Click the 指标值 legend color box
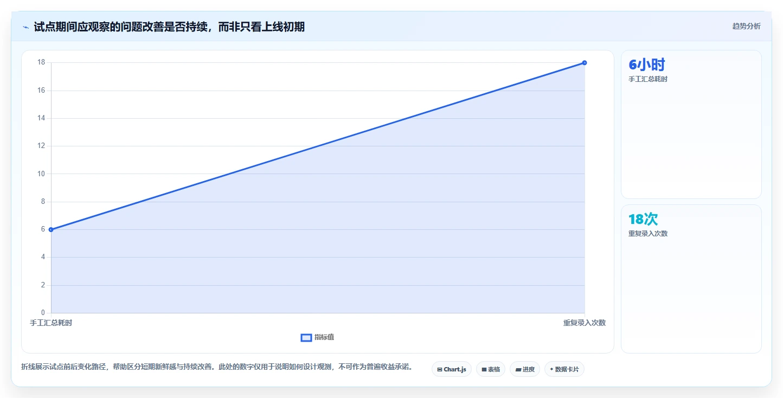Viewport: 783px width, 398px height. 306,337
